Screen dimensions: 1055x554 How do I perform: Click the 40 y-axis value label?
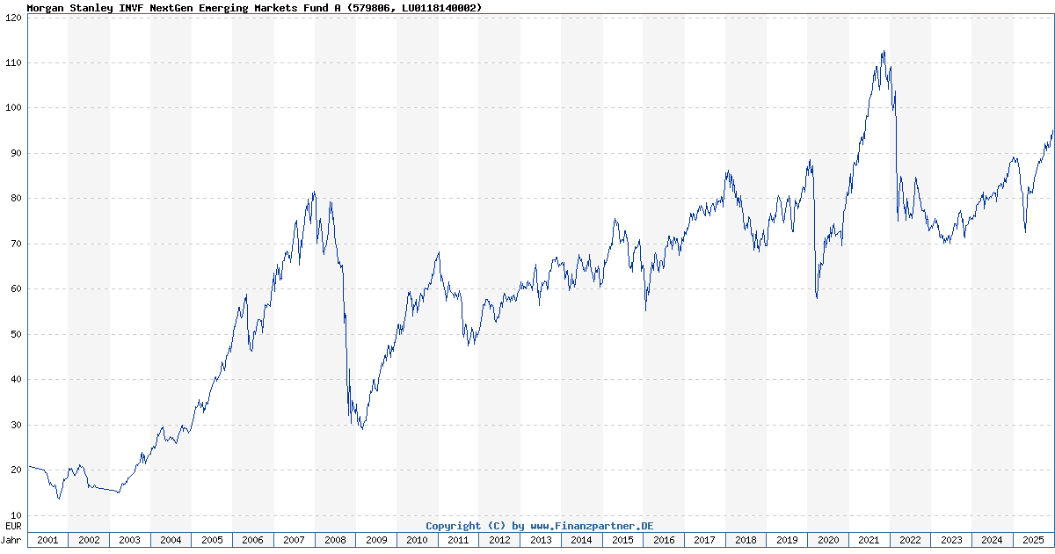pyautogui.click(x=15, y=380)
